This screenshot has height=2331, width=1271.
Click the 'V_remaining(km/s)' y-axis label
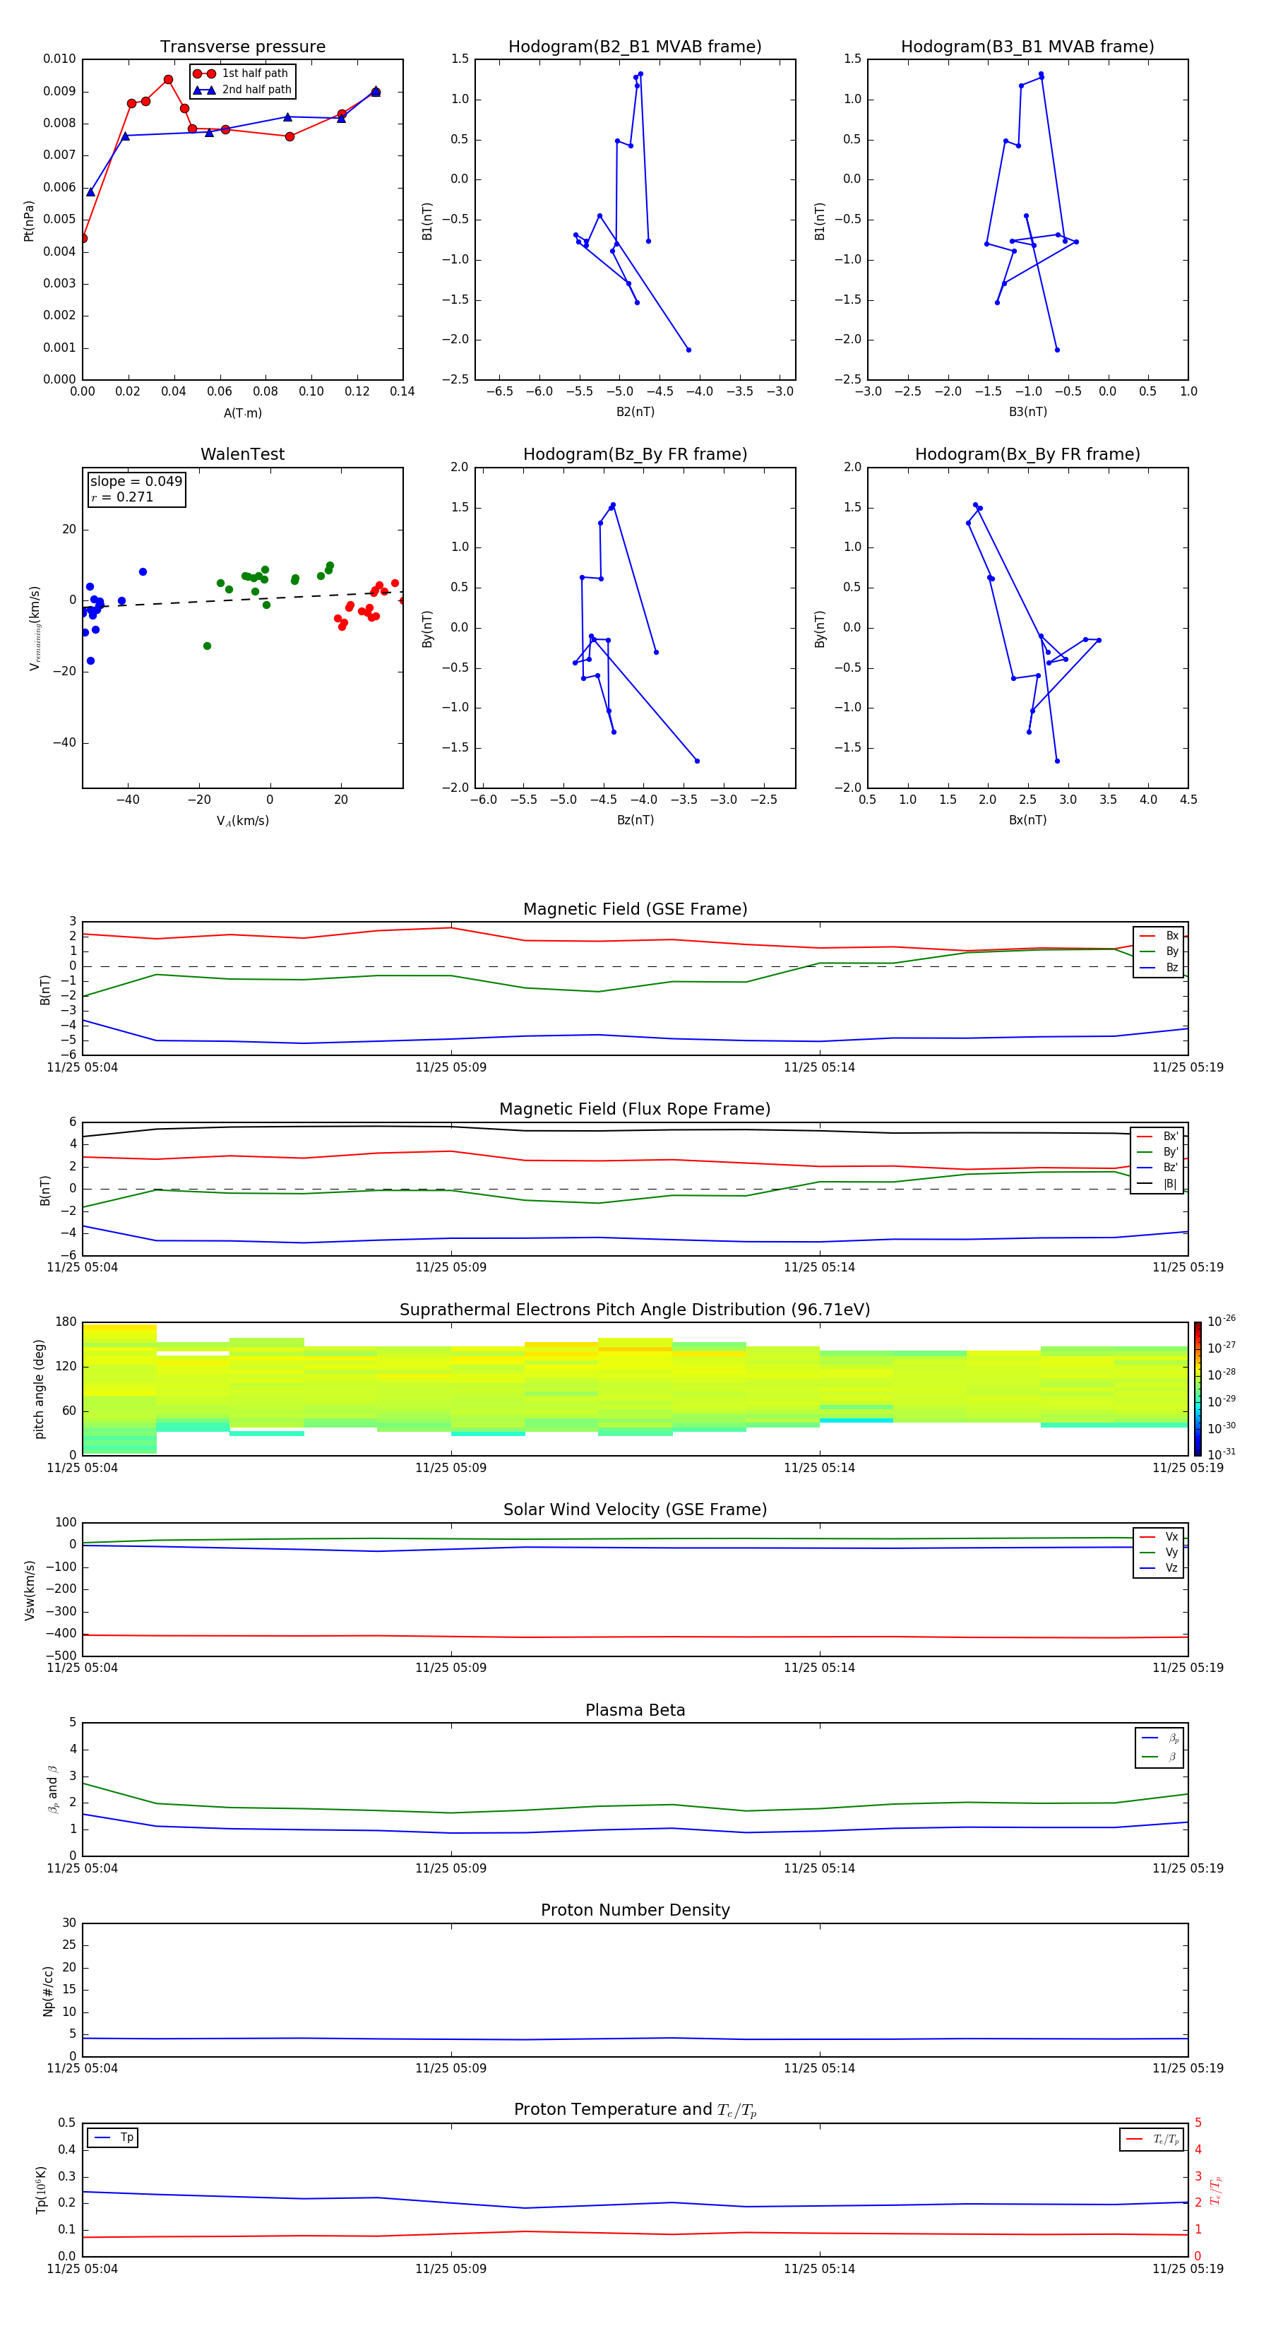click(35, 628)
